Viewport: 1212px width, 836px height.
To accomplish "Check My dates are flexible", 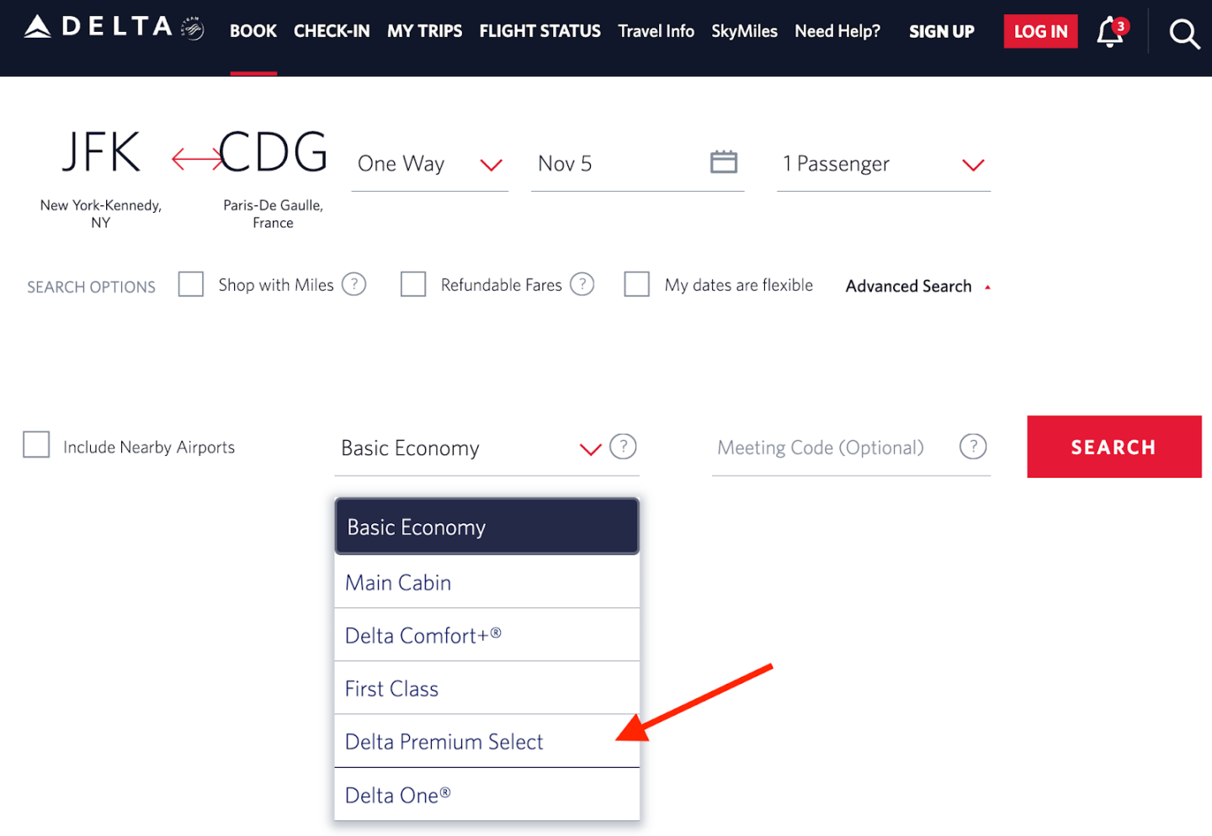I will point(637,284).
